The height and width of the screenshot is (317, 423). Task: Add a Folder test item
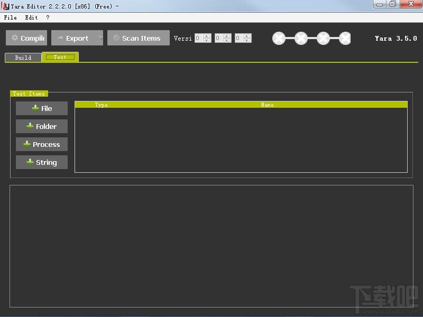tap(42, 126)
